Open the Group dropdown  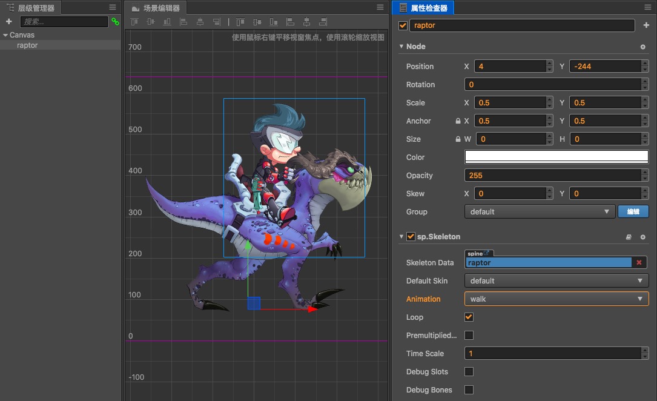coord(540,211)
